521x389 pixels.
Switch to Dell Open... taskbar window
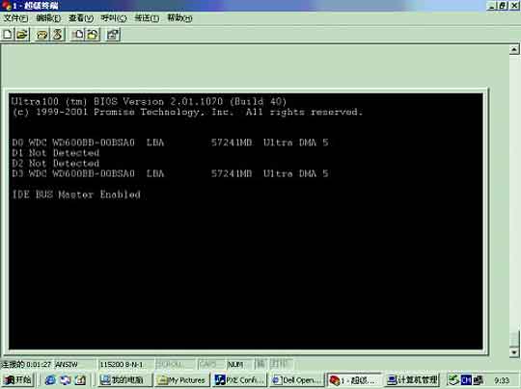click(297, 380)
